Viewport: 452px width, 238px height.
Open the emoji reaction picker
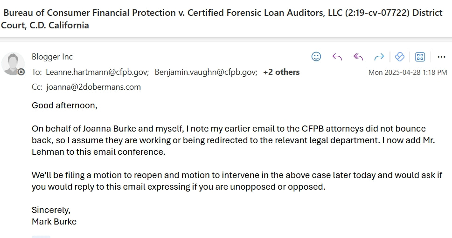316,57
